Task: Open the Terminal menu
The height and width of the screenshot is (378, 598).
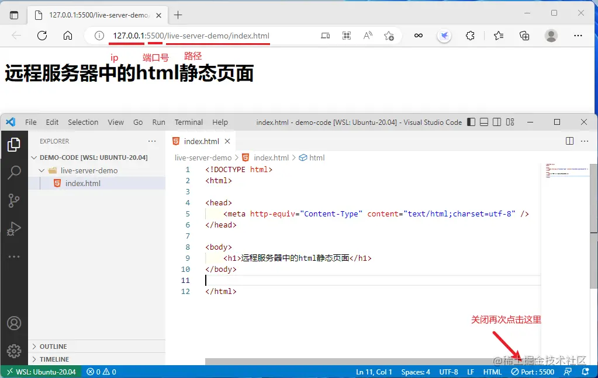Action: pyautogui.click(x=189, y=122)
